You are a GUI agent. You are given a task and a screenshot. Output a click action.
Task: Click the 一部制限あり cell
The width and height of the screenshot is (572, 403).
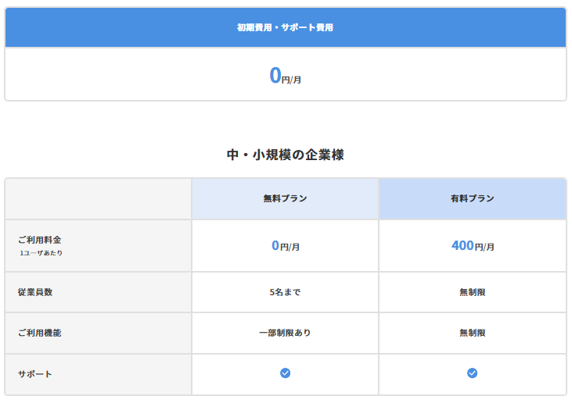pos(285,333)
